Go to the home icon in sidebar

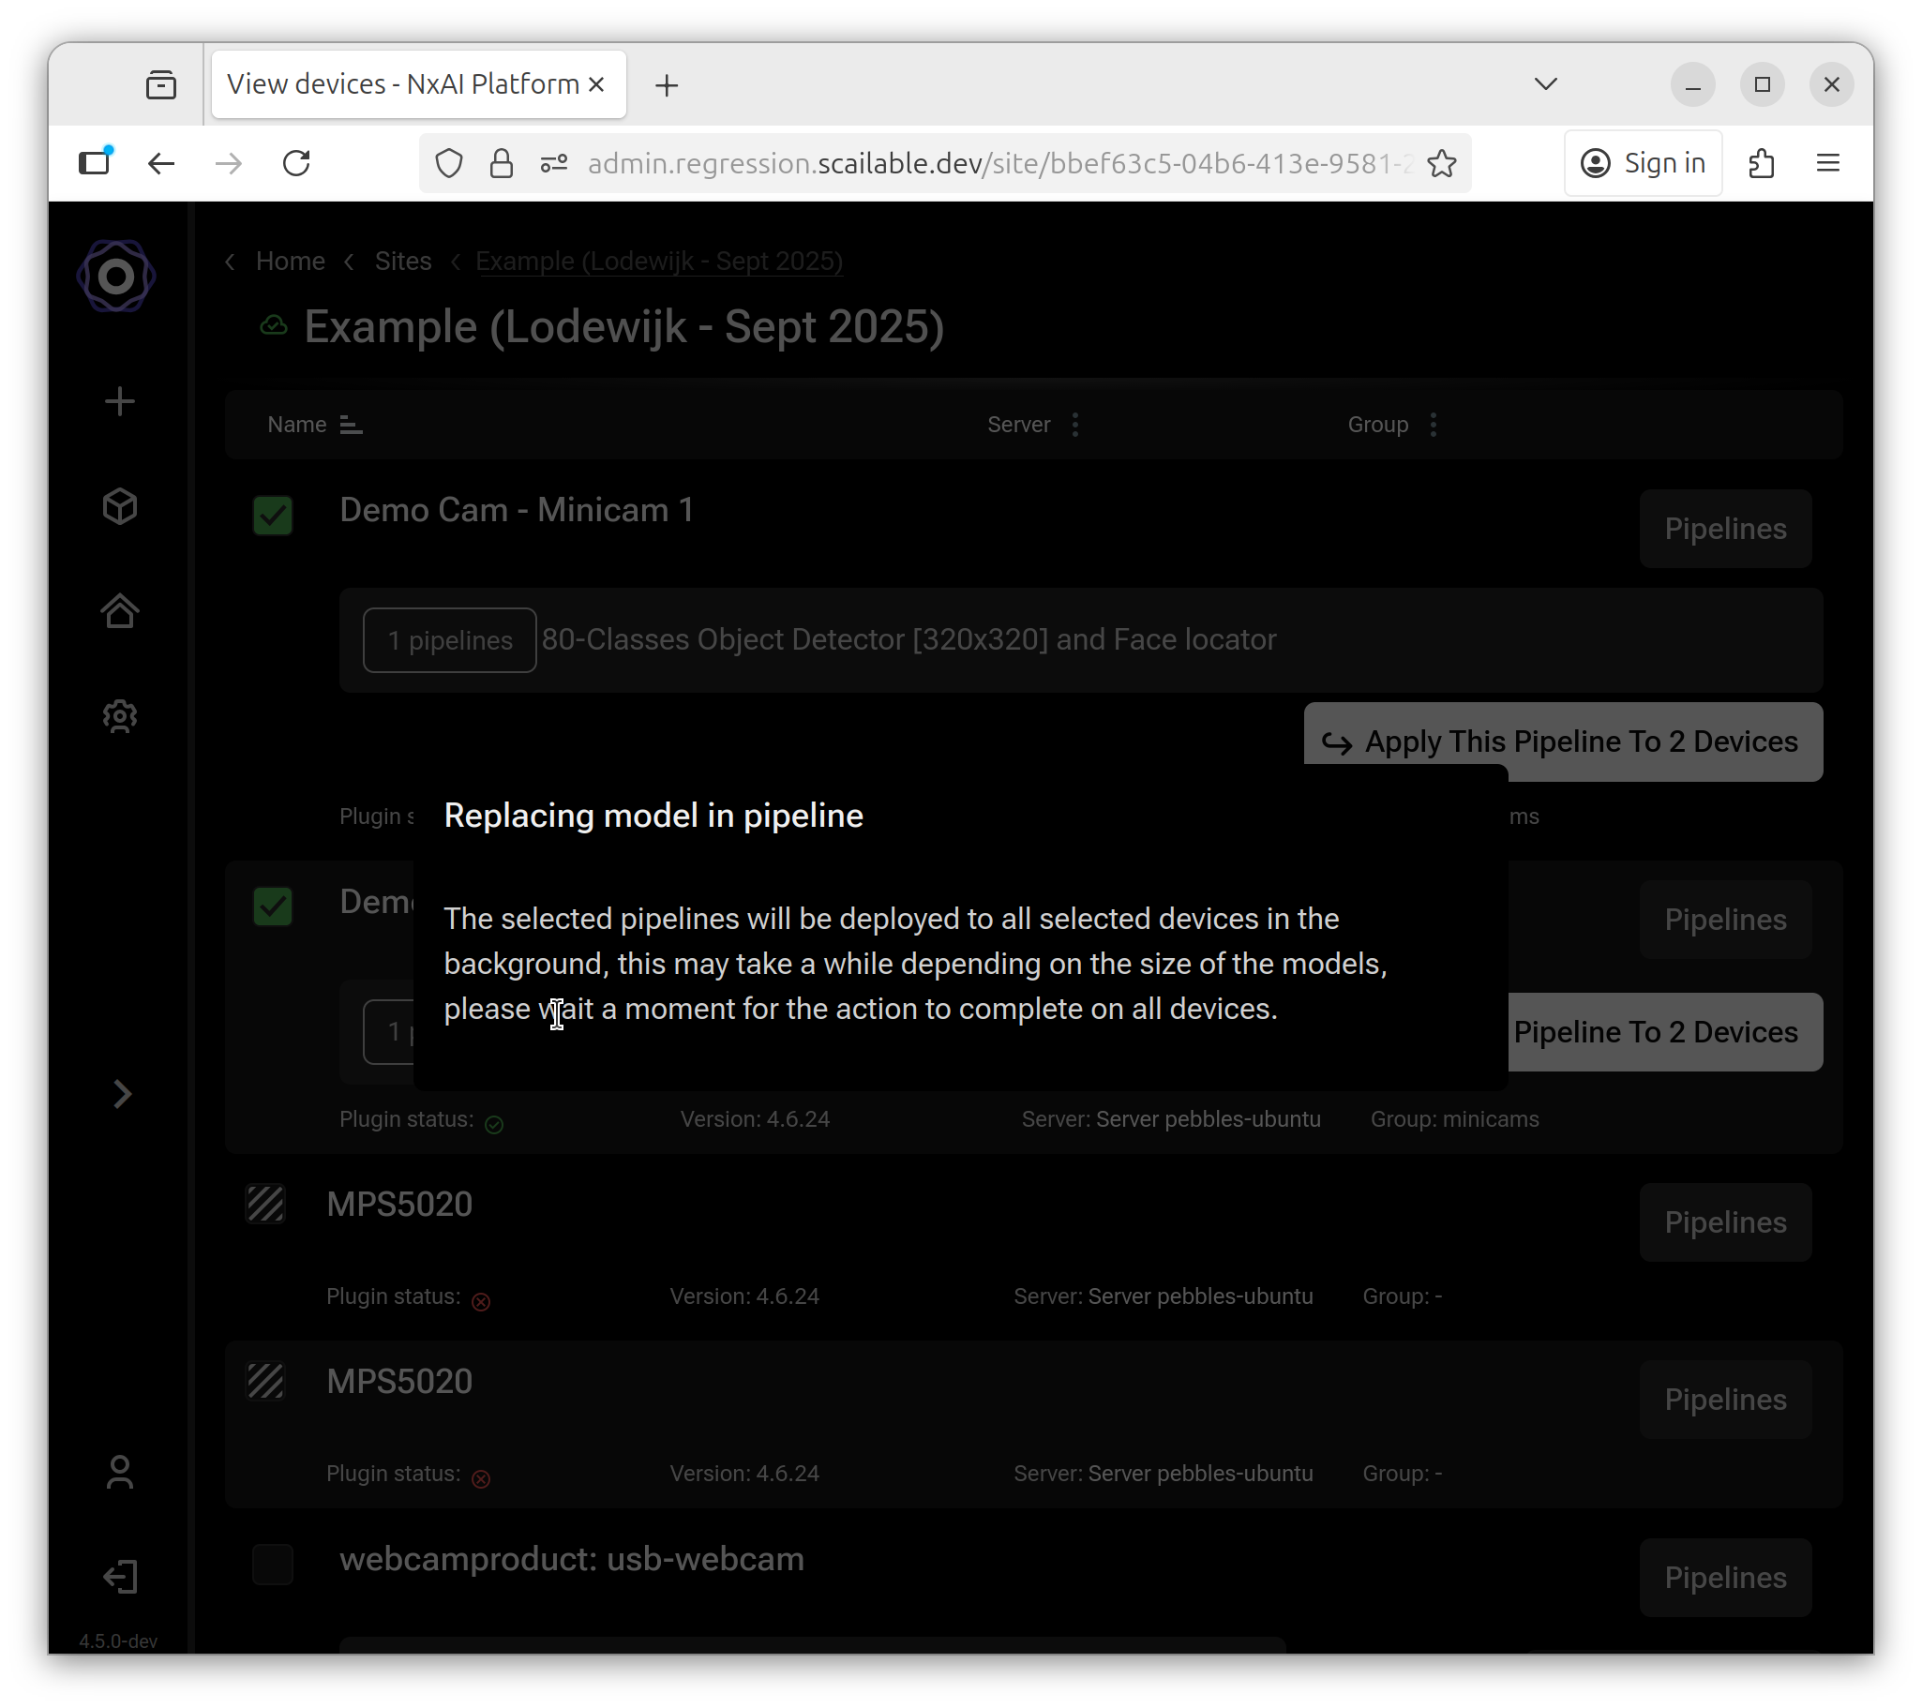119,611
